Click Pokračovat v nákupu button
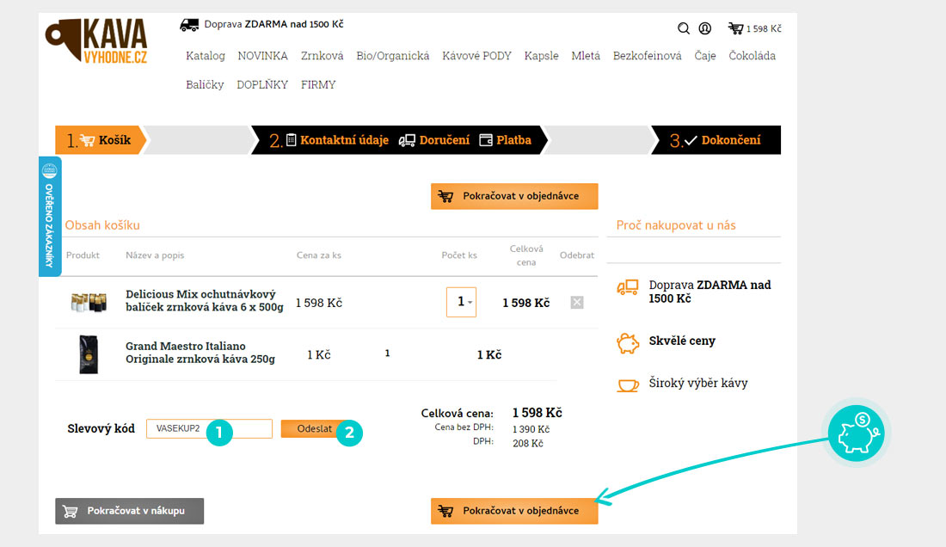Image resolution: width=946 pixels, height=547 pixels. tap(130, 511)
